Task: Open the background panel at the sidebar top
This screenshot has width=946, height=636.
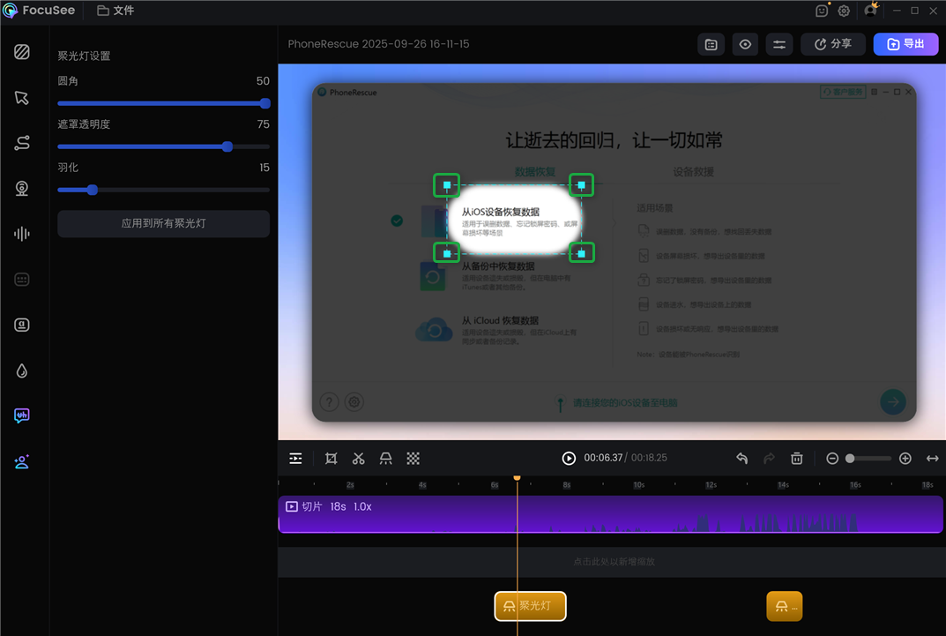Action: [x=21, y=52]
